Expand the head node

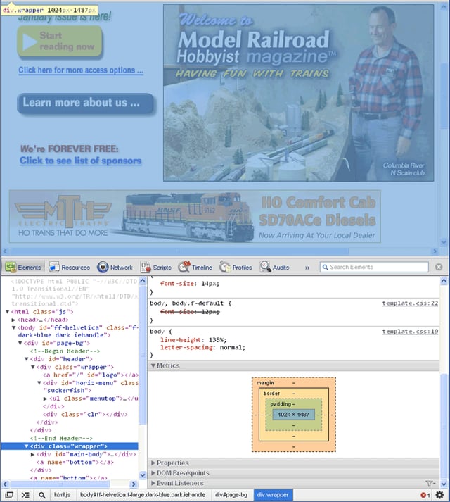(x=13, y=320)
